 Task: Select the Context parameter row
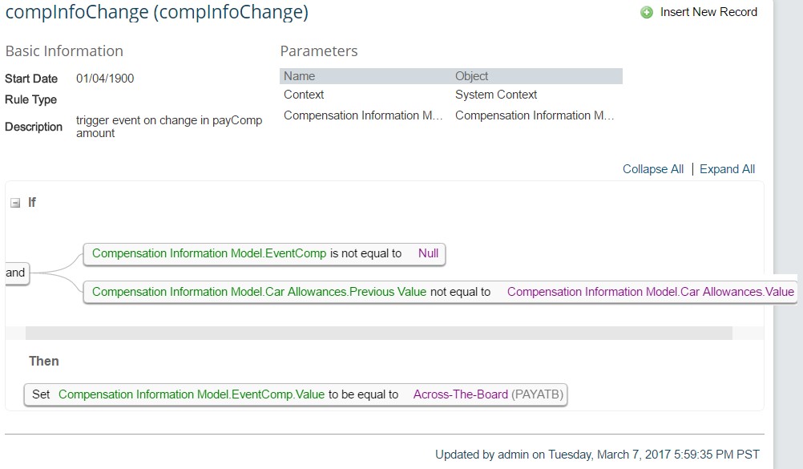click(x=451, y=95)
